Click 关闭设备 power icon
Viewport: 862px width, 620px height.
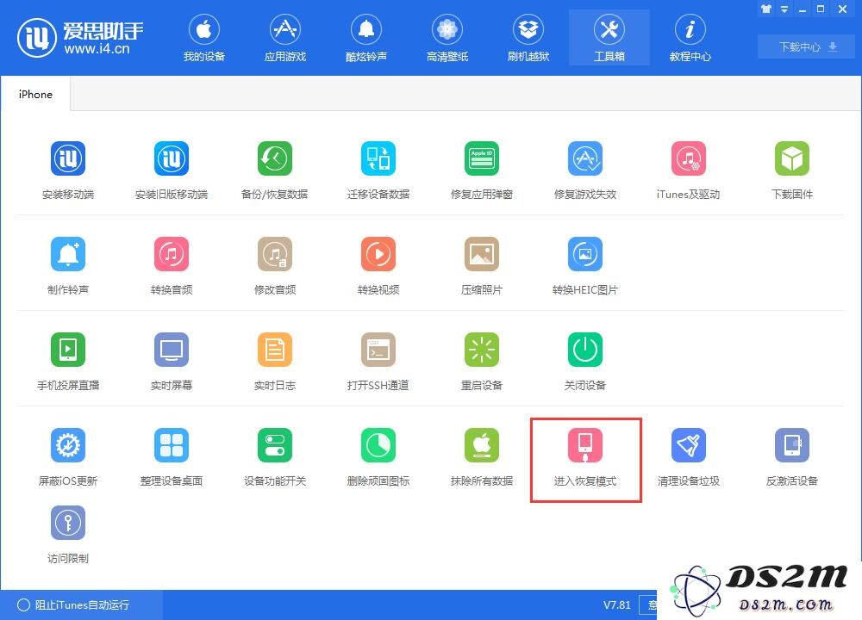(x=585, y=350)
